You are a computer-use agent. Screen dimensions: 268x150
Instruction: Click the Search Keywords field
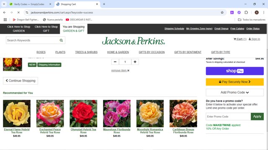pyautogui.click(x=32, y=40)
